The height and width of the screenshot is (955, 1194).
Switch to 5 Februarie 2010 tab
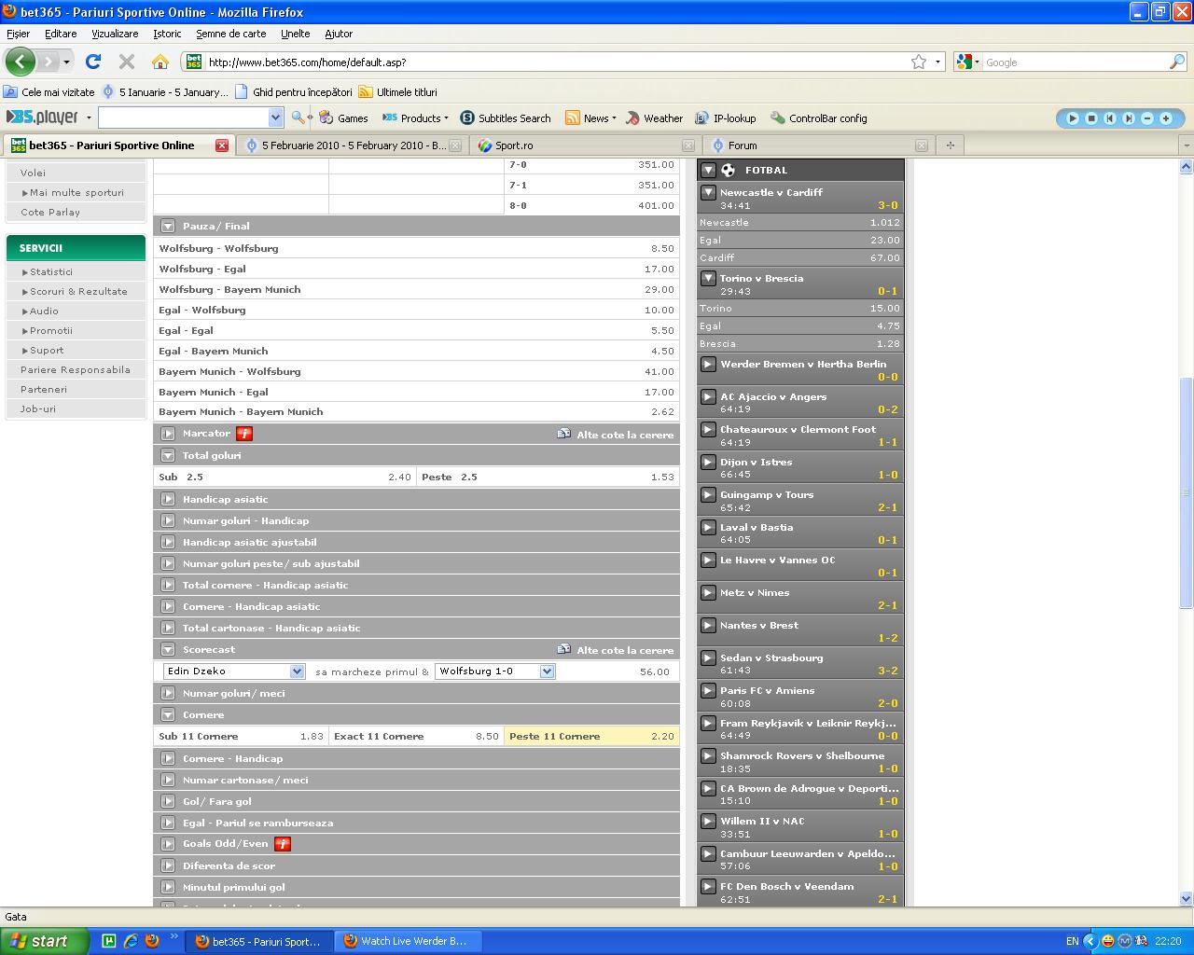351,145
